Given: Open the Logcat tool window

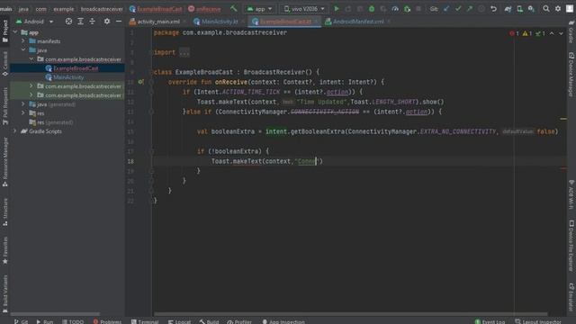Looking at the screenshot, I should click(x=179, y=321).
